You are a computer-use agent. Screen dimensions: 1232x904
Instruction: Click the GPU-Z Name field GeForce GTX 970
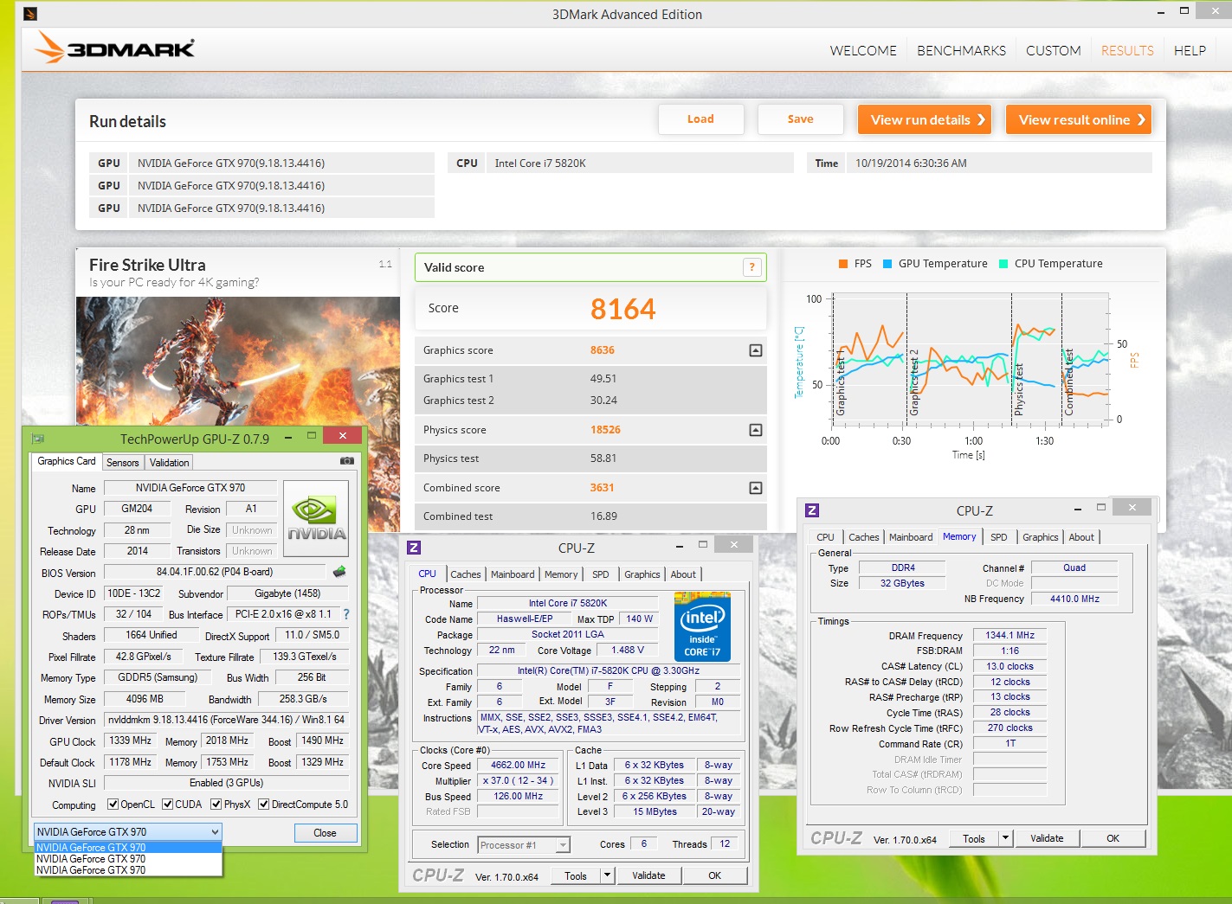point(190,488)
